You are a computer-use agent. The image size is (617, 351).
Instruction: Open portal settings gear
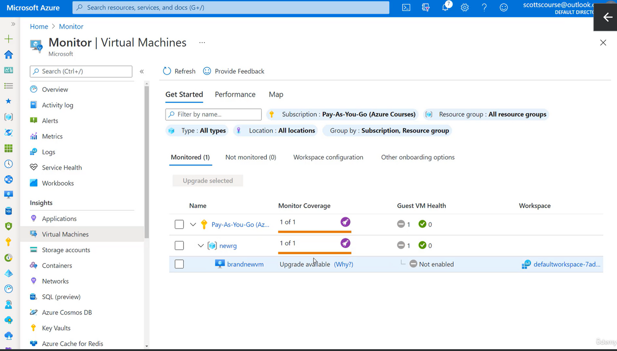(465, 7)
